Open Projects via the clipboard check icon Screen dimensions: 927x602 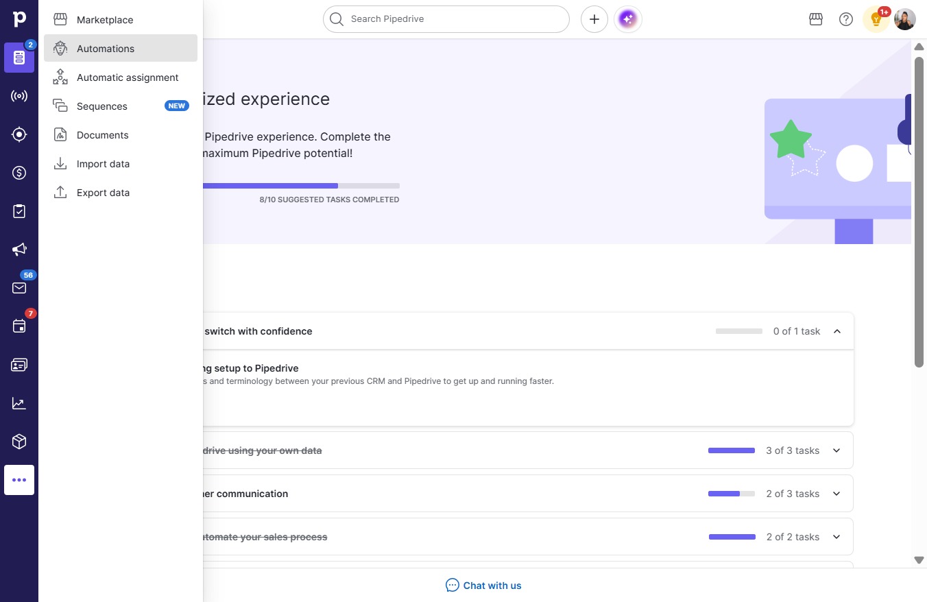click(x=19, y=211)
